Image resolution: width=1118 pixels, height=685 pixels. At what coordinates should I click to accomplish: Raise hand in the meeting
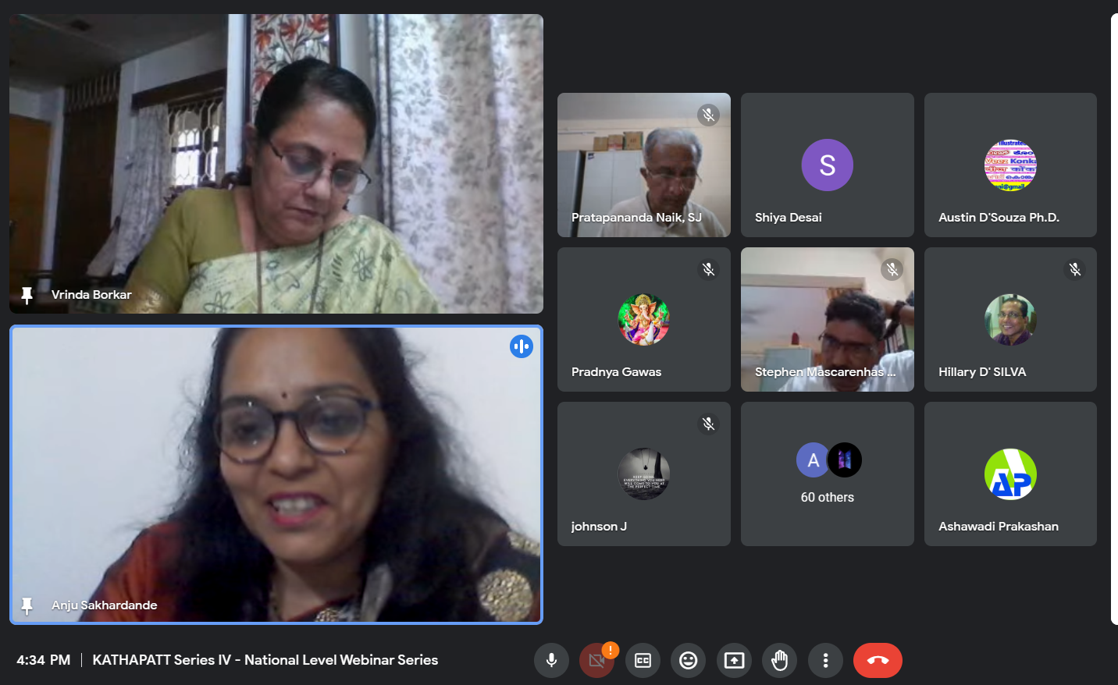click(x=779, y=661)
